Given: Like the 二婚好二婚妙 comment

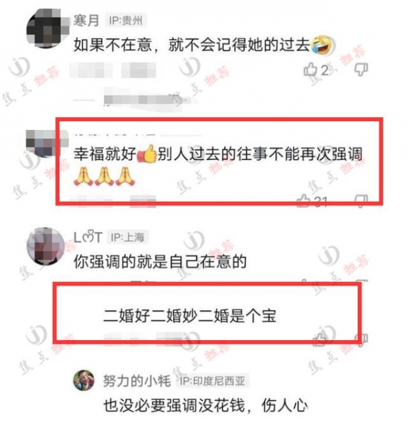Looking at the screenshot, I should (320, 339).
